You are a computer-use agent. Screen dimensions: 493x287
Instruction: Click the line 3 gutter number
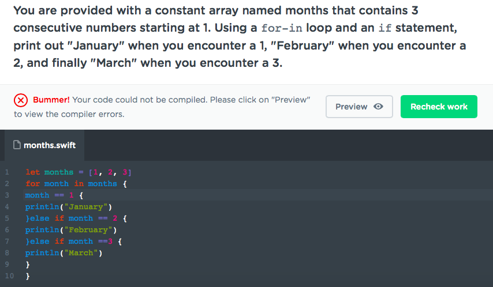(7, 195)
